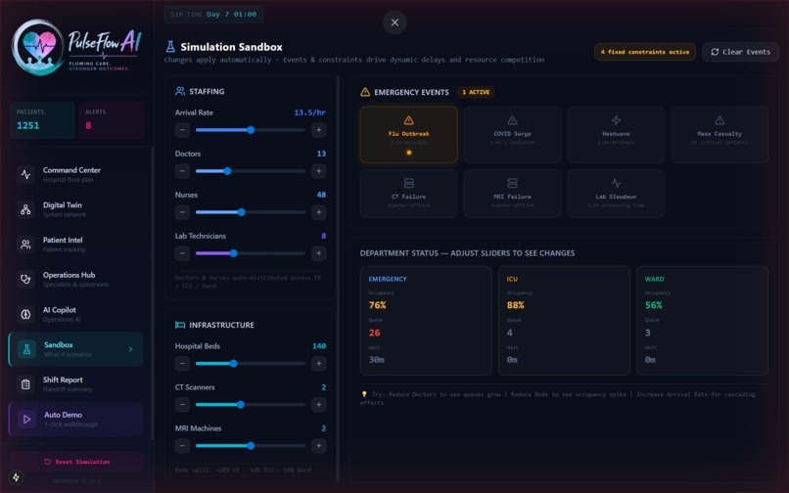Click the Emergency department status card
Image resolution: width=789 pixels, height=493 pixels.
pyautogui.click(x=426, y=321)
